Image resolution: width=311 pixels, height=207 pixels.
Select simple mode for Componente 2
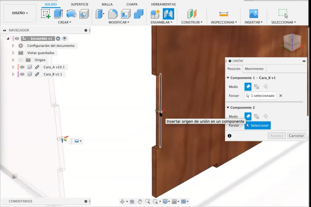248,116
